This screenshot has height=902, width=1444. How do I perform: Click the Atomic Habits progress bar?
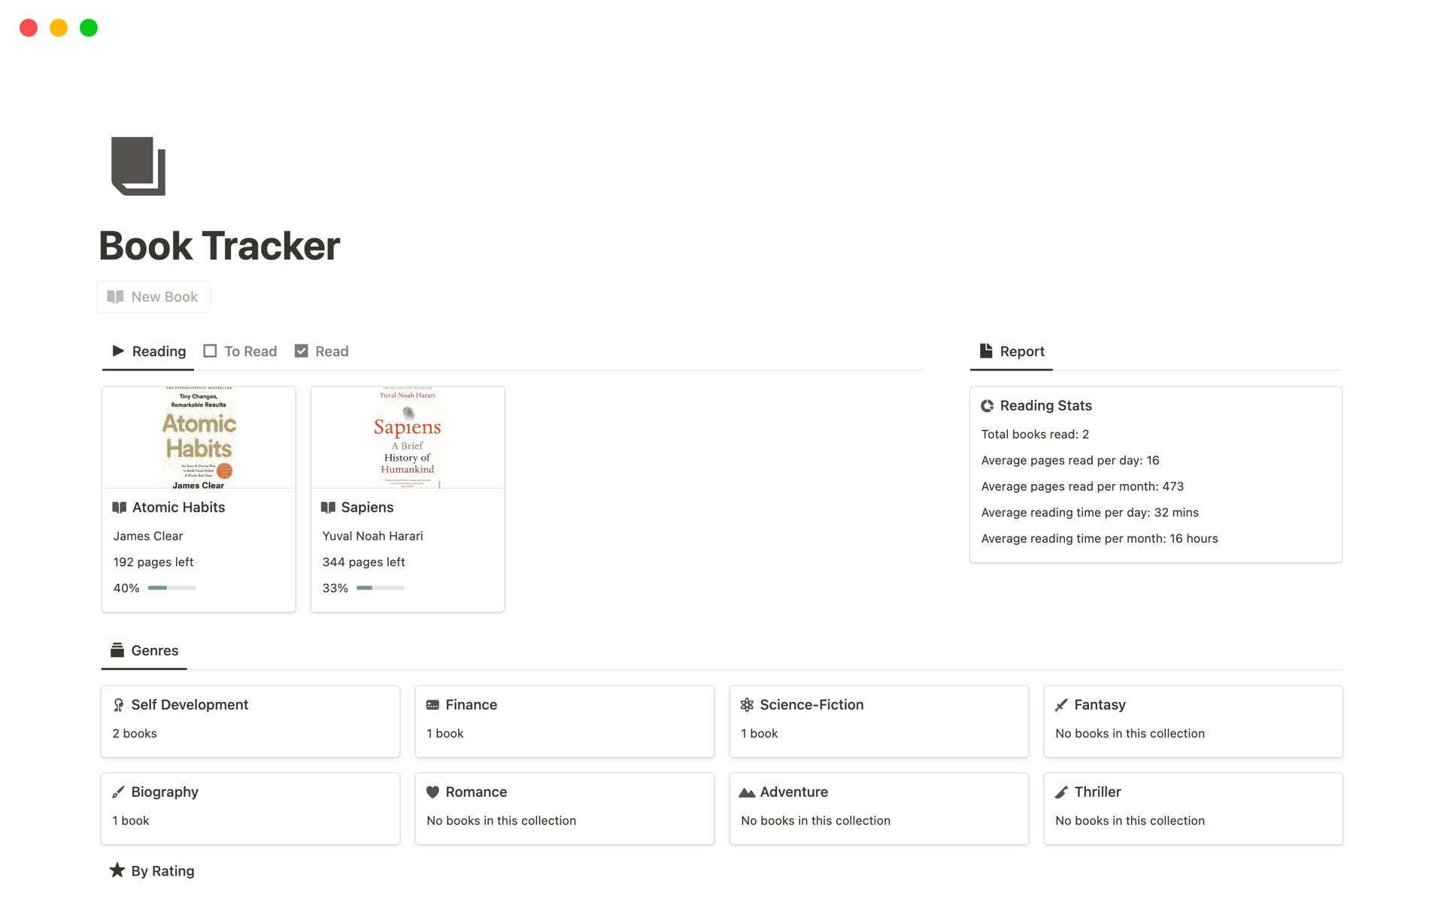coord(171,587)
